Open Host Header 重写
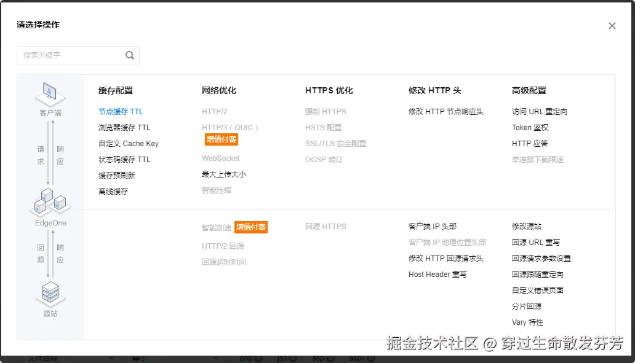The width and height of the screenshot is (635, 363). 437,274
